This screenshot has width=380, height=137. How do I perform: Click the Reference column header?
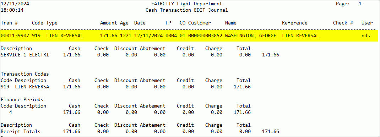coord(295,23)
